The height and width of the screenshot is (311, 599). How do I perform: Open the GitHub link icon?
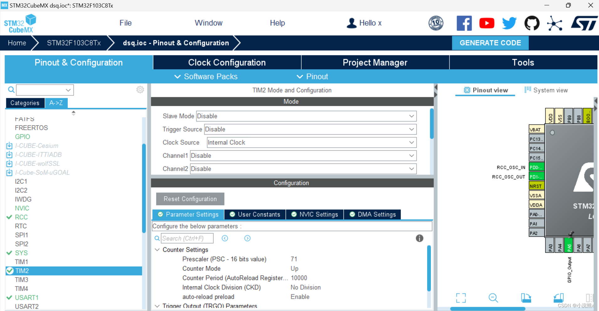tap(532, 23)
